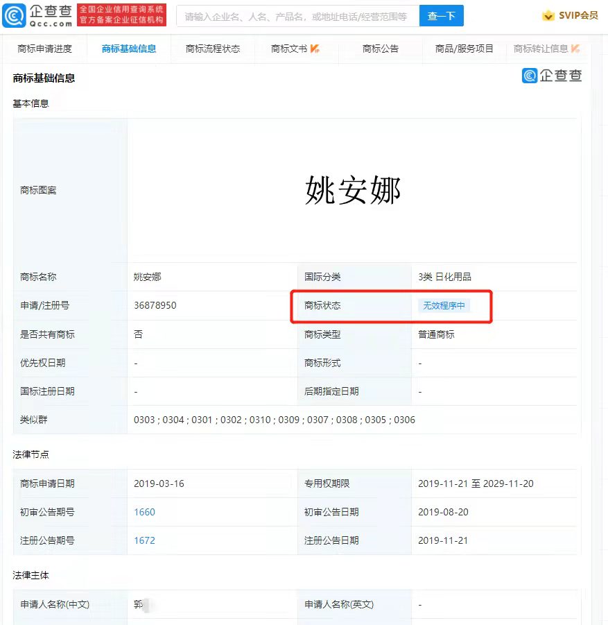
Task: Click the 无效程序中 status tag
Action: coord(444,306)
